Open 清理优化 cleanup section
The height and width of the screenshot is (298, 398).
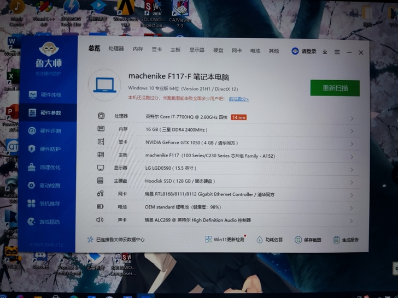tap(44, 167)
